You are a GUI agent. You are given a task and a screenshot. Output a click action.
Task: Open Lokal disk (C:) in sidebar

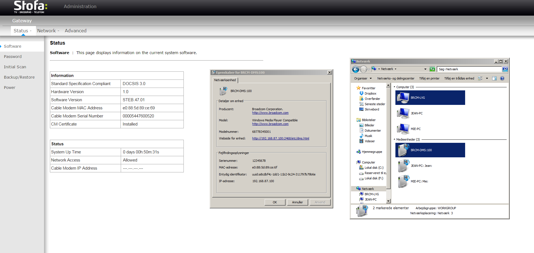pos(371,168)
